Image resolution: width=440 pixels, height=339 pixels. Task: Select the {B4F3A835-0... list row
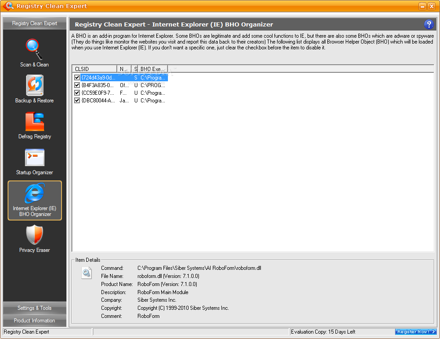(x=121, y=85)
